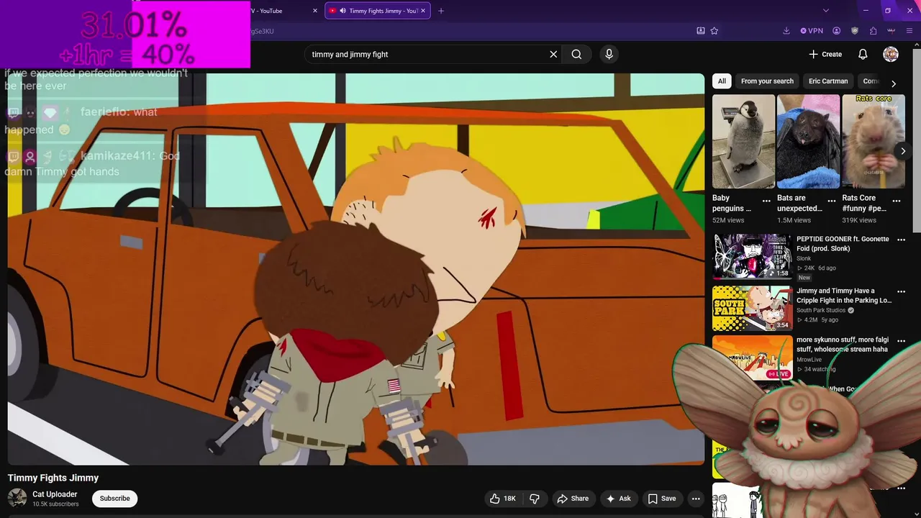Open options for 'Jimmy and Timmy' video
Screen dimensions: 921x518
(901, 291)
